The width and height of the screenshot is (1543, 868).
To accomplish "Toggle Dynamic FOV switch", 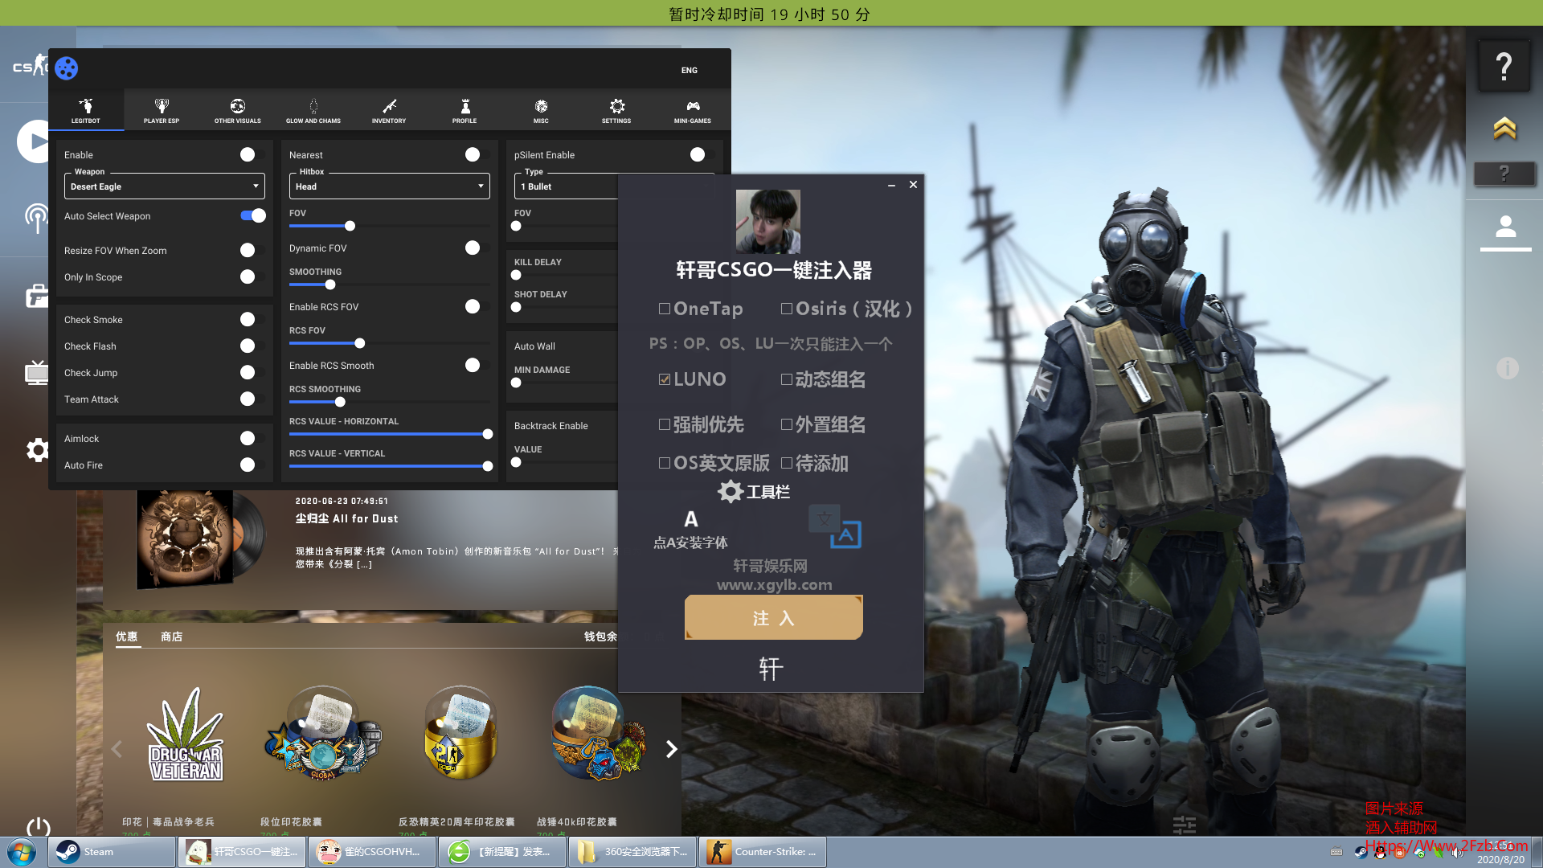I will click(477, 248).
